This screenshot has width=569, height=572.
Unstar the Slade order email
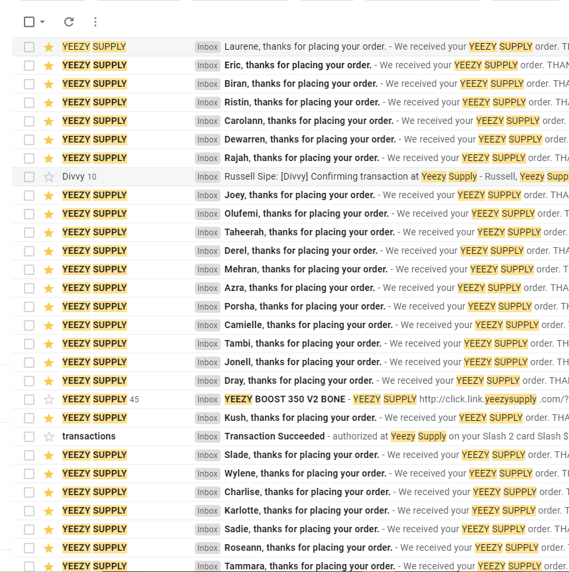[48, 455]
